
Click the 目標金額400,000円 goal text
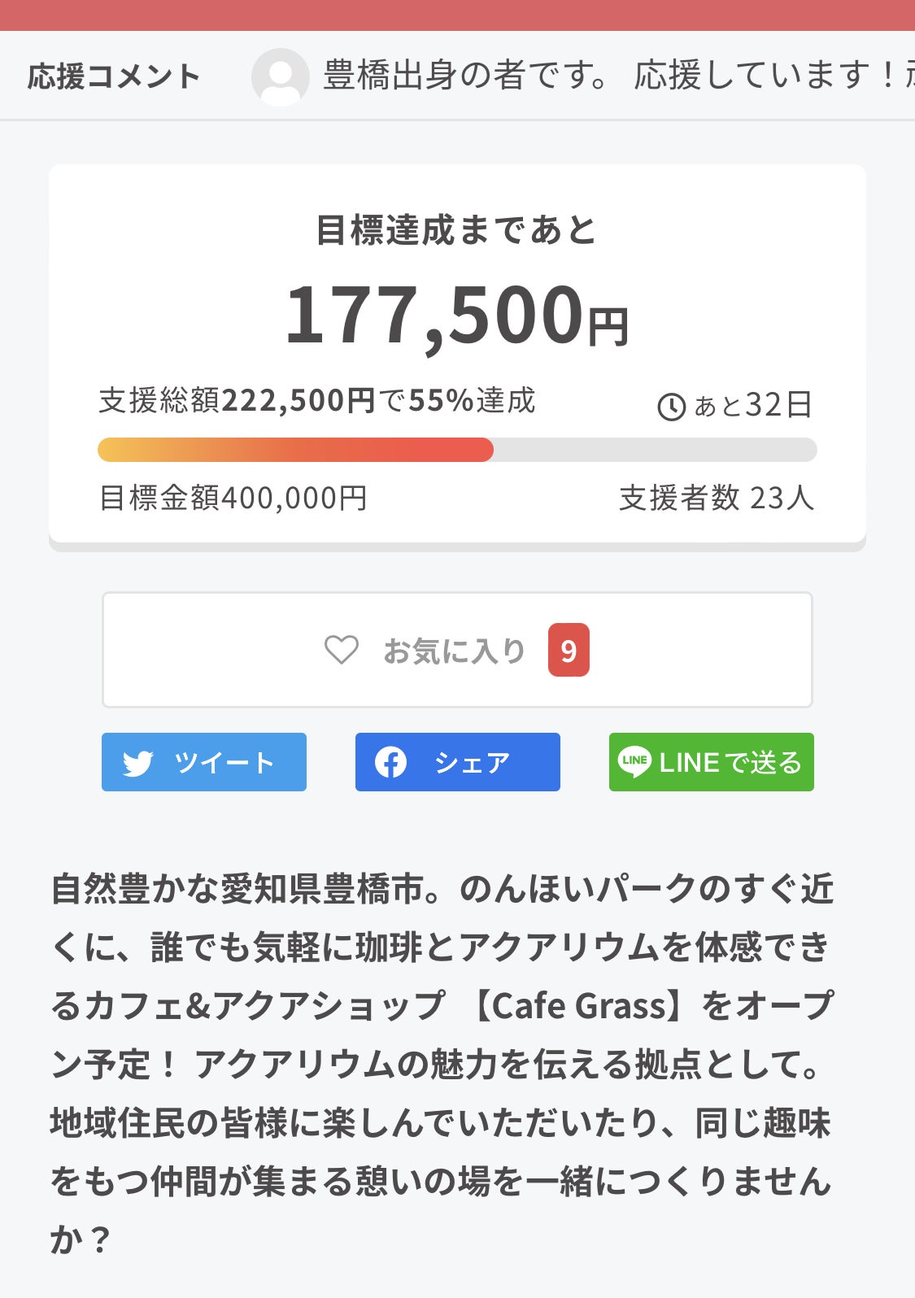pos(233,498)
